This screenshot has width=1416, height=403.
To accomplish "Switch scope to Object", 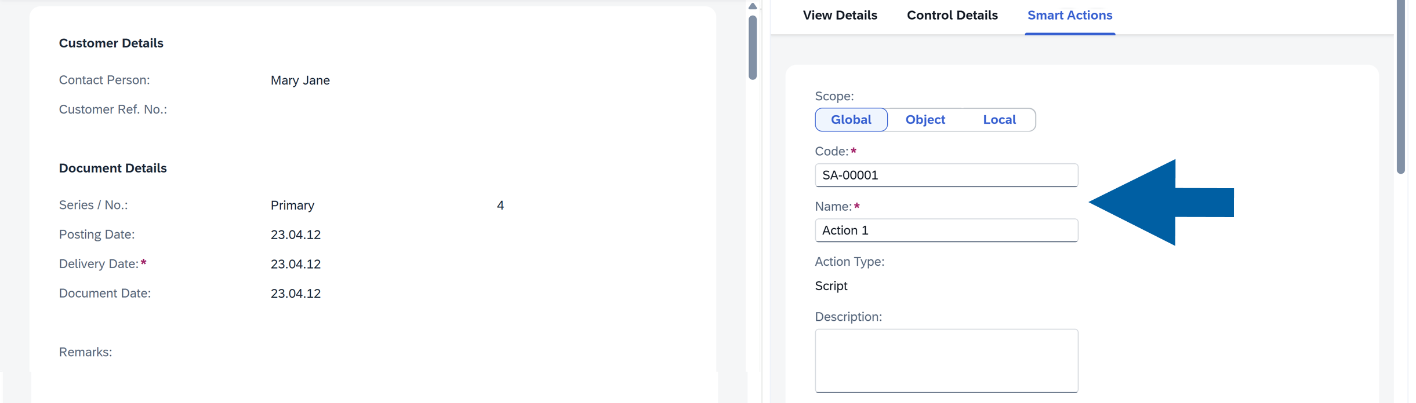I will pos(925,120).
